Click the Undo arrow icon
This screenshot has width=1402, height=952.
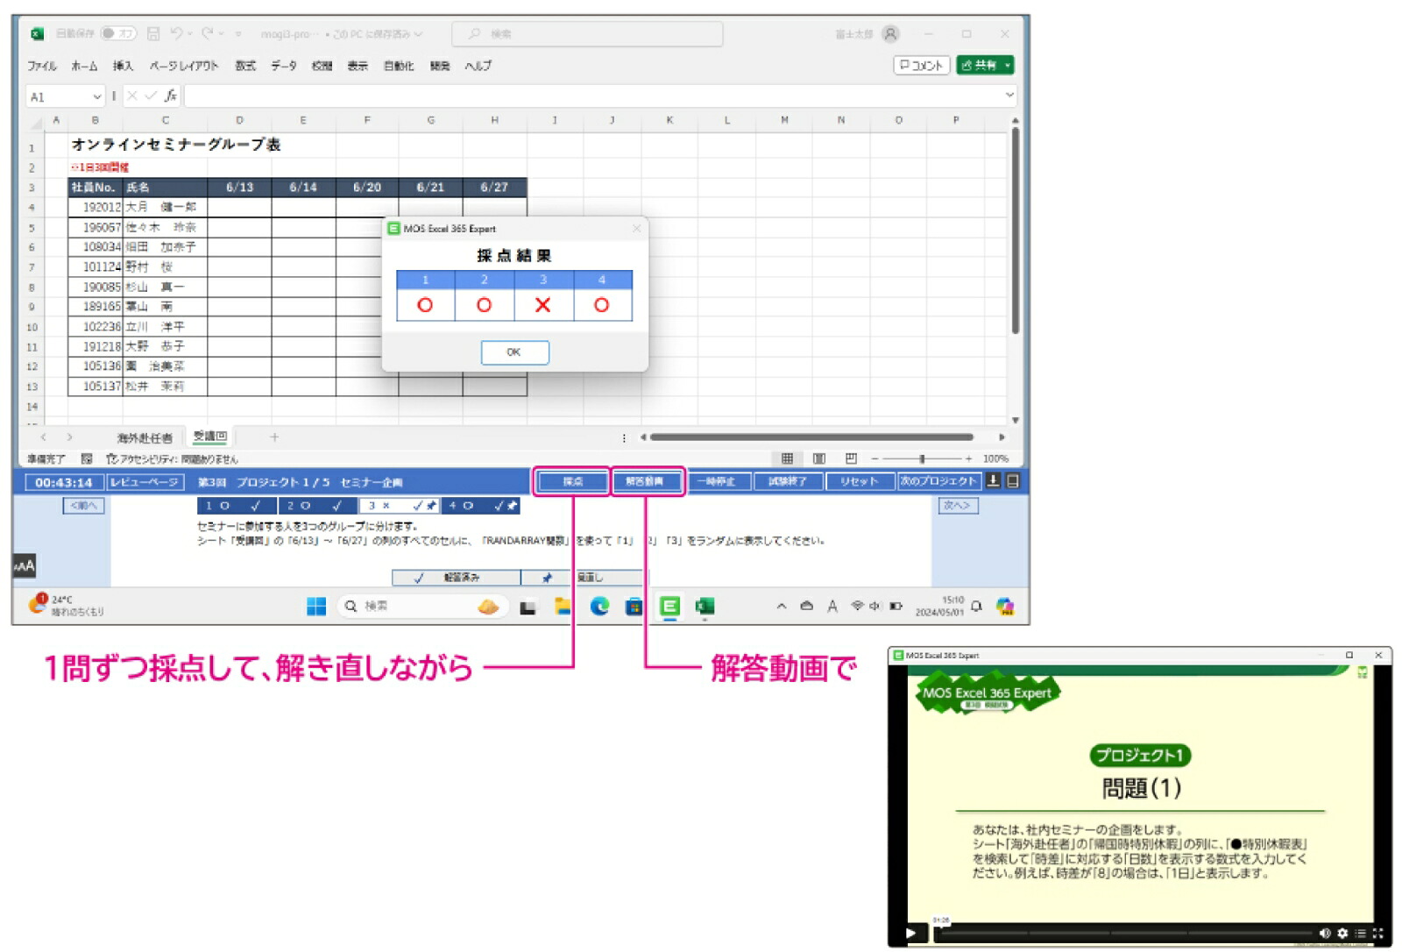(x=176, y=33)
